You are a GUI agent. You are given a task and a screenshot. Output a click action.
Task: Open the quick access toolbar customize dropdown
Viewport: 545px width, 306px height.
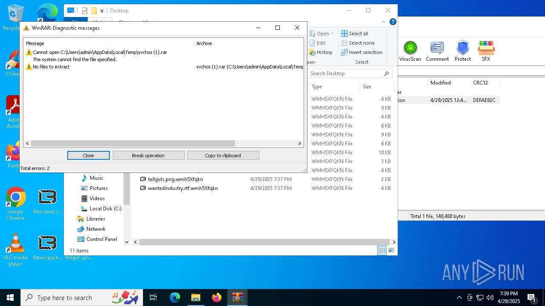click(102, 11)
